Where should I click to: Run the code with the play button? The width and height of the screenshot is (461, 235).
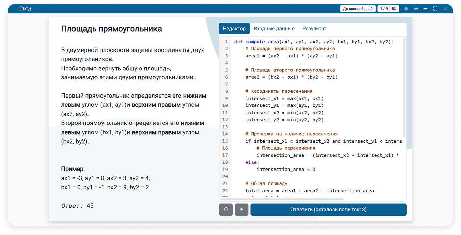click(x=242, y=209)
